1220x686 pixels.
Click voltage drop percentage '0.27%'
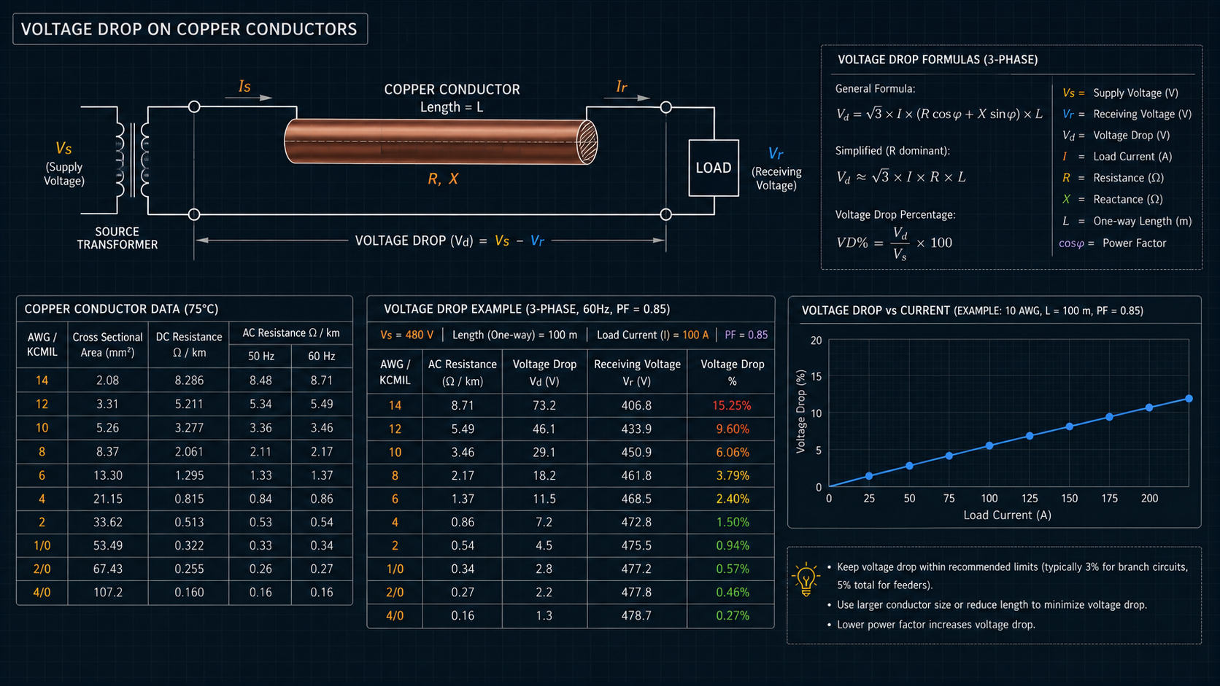(732, 616)
